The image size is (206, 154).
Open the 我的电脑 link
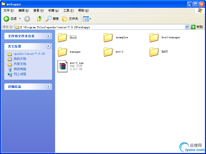pyautogui.click(x=20, y=69)
